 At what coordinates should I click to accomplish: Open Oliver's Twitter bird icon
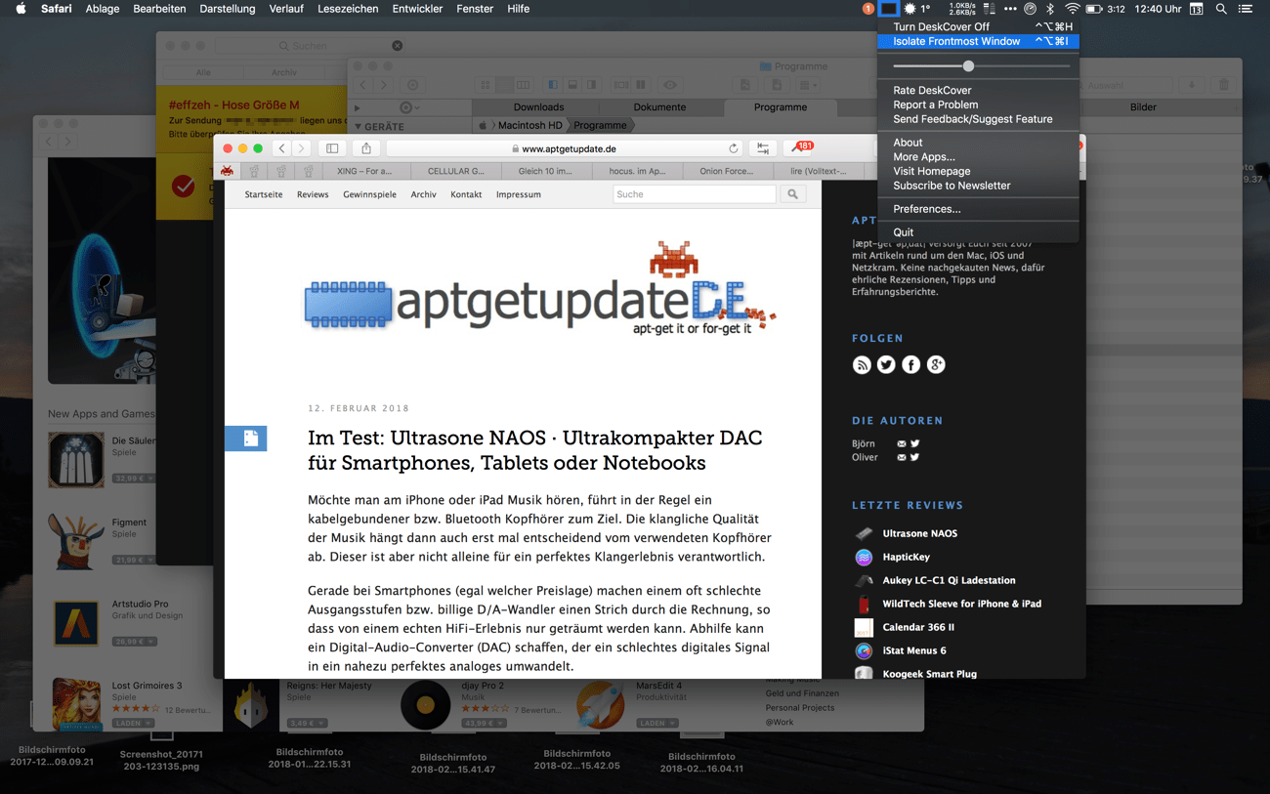coord(914,457)
